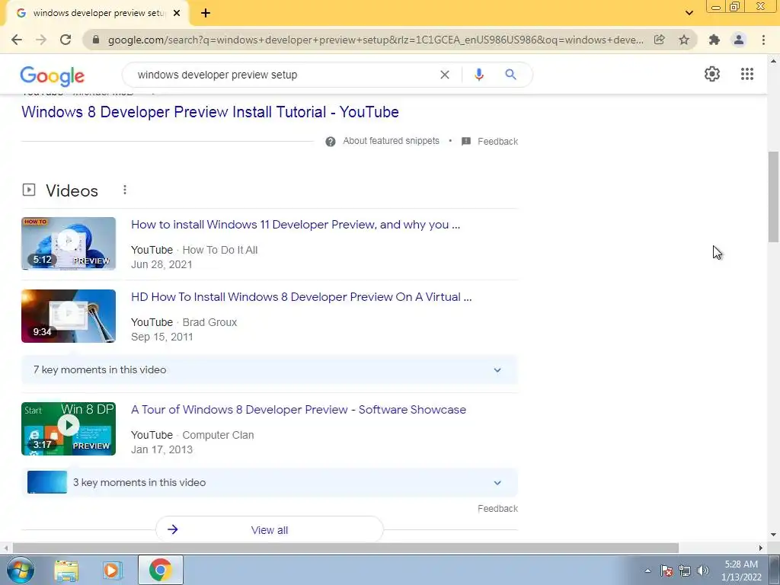Open the Google apps grid
This screenshot has width=780, height=585.
(746, 74)
